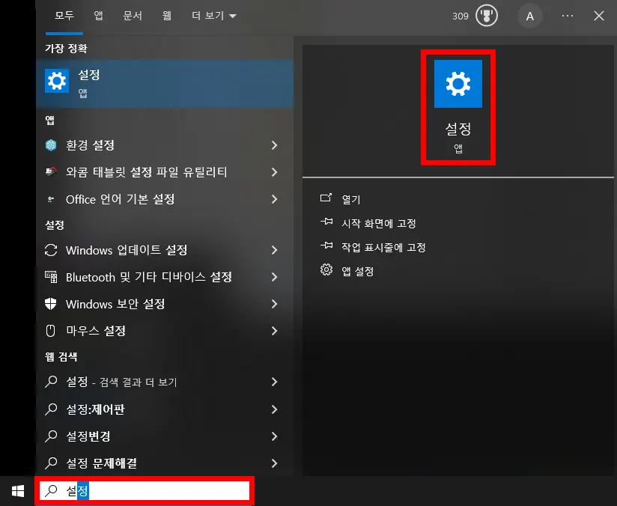Open the Windows Start button
Screen dimensions: 617x506
(18, 491)
